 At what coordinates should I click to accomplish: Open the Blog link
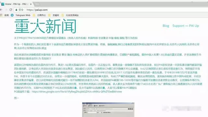click(x=166, y=26)
